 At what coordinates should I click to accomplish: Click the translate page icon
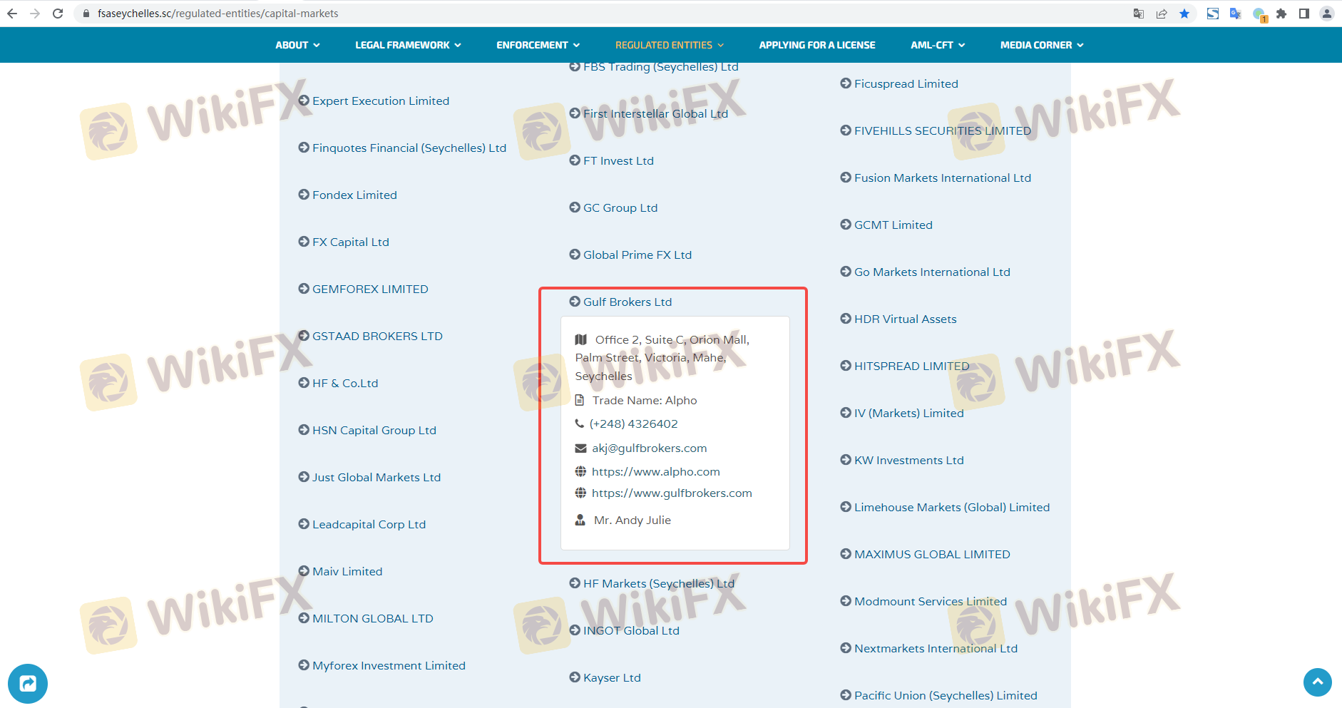pyautogui.click(x=1139, y=14)
